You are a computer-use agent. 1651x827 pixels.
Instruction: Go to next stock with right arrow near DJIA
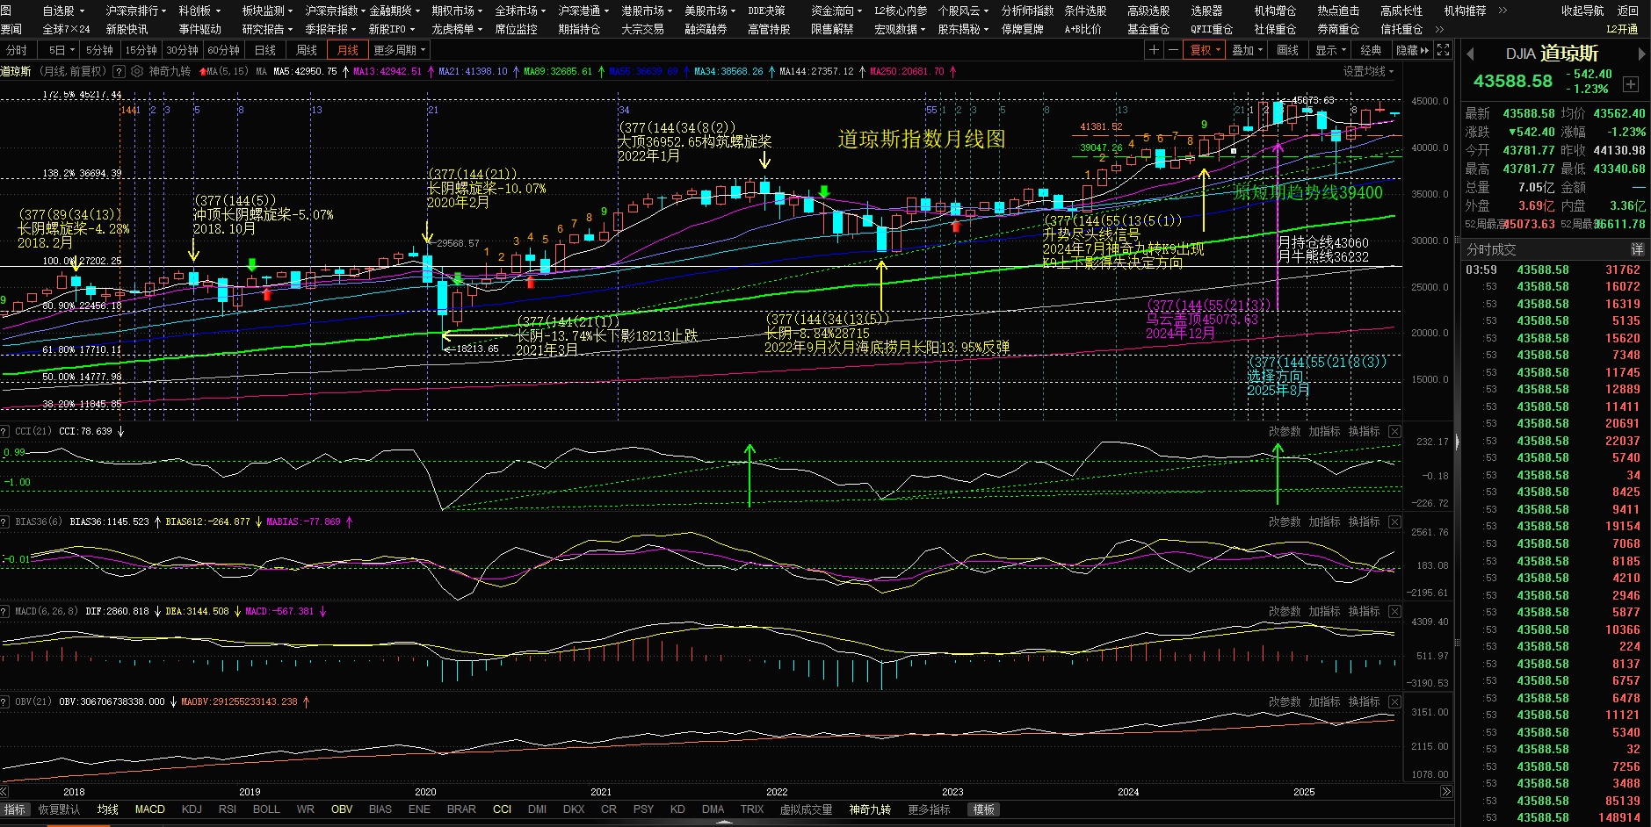(1640, 54)
